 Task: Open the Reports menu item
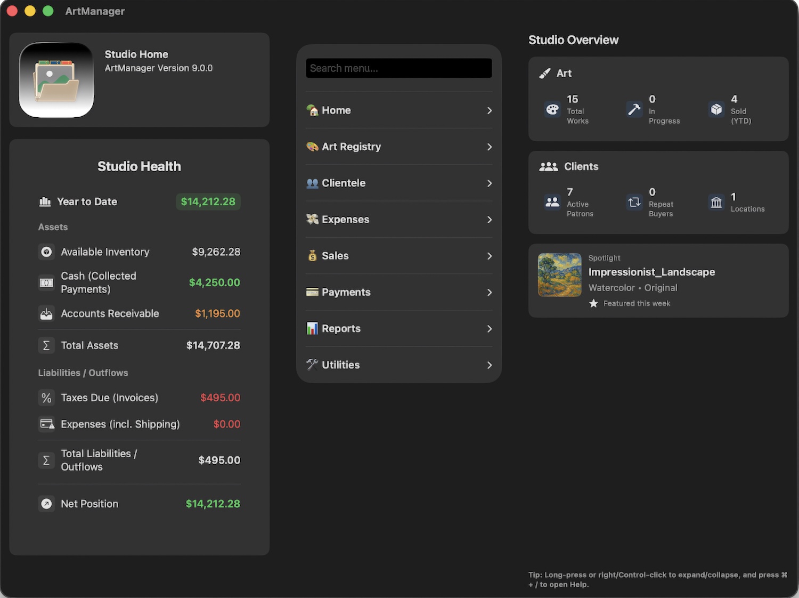(x=341, y=329)
